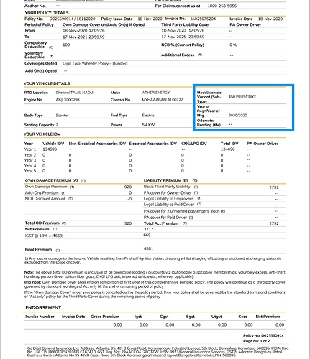Click the 'Cess' column header
The image size is (310, 359).
(x=242, y=317)
